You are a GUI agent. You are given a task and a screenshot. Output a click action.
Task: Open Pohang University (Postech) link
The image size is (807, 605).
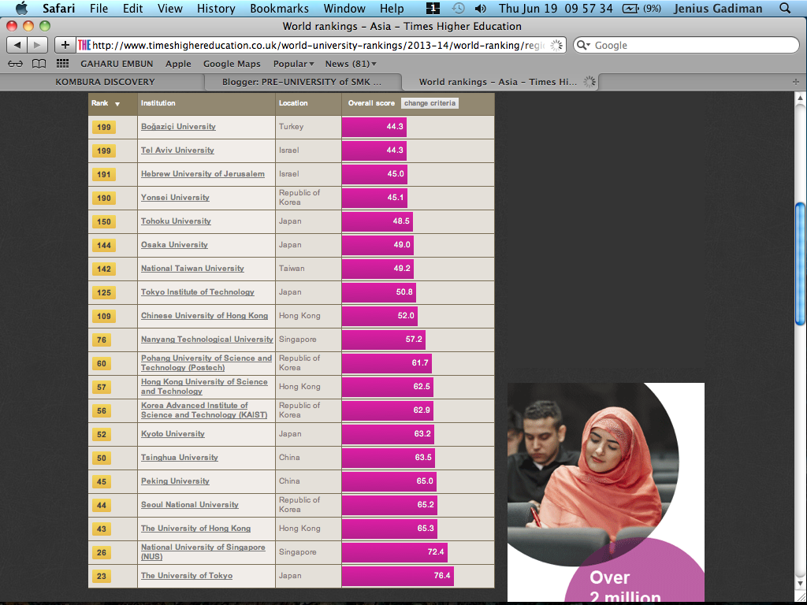(206, 362)
